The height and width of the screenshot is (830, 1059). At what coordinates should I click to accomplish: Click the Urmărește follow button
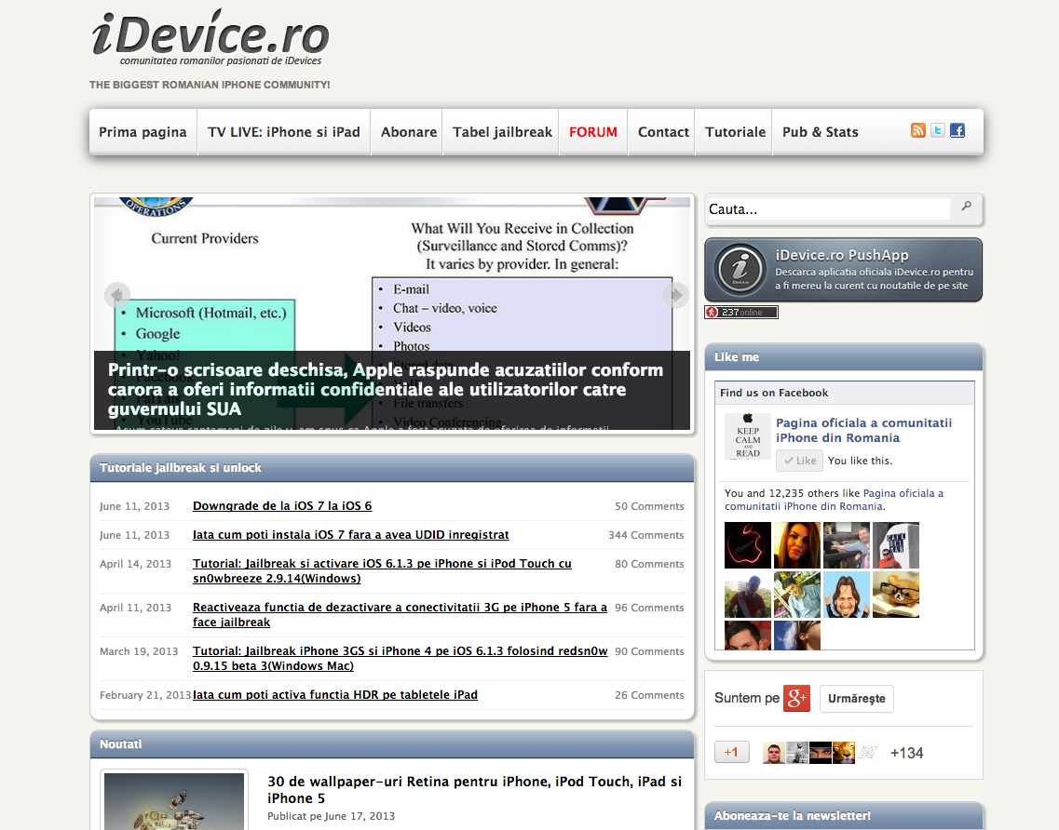pyautogui.click(x=856, y=699)
